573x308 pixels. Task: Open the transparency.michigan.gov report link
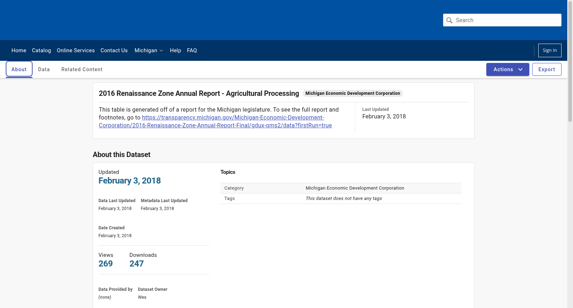pos(215,121)
